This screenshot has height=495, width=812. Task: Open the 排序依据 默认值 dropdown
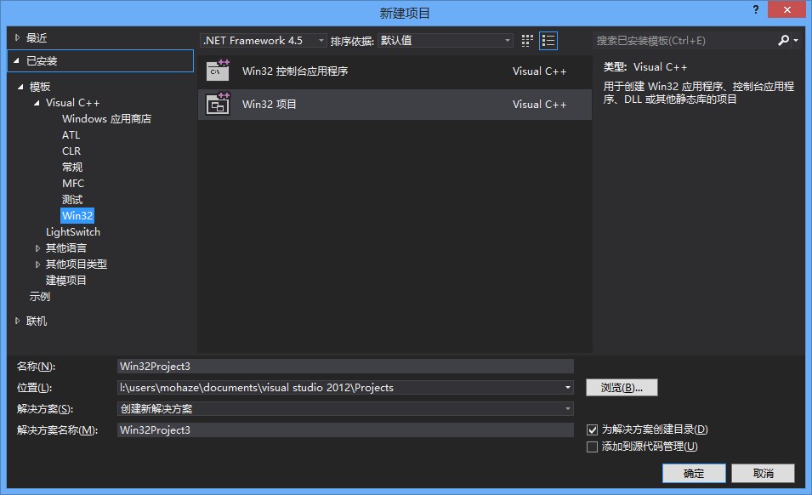(446, 40)
